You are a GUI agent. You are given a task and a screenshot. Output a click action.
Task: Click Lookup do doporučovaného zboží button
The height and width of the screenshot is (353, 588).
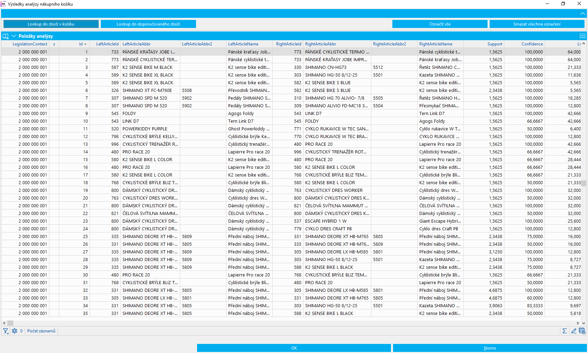148,24
